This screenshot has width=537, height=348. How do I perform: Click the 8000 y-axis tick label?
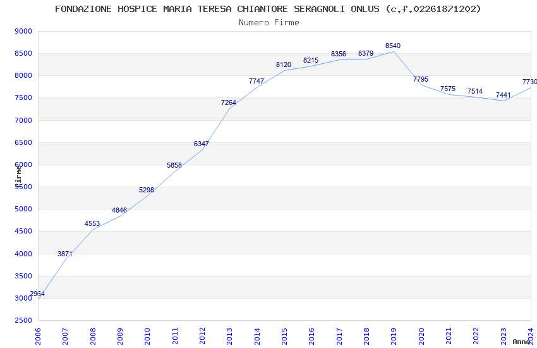click(23, 76)
